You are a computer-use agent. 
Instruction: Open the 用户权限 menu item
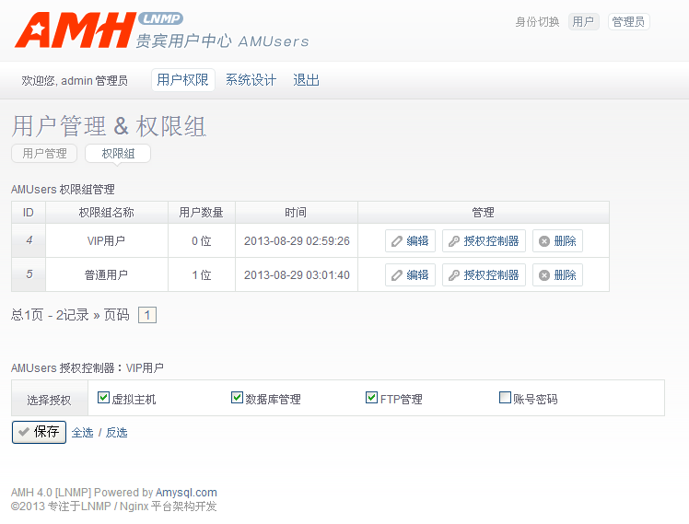pos(182,80)
